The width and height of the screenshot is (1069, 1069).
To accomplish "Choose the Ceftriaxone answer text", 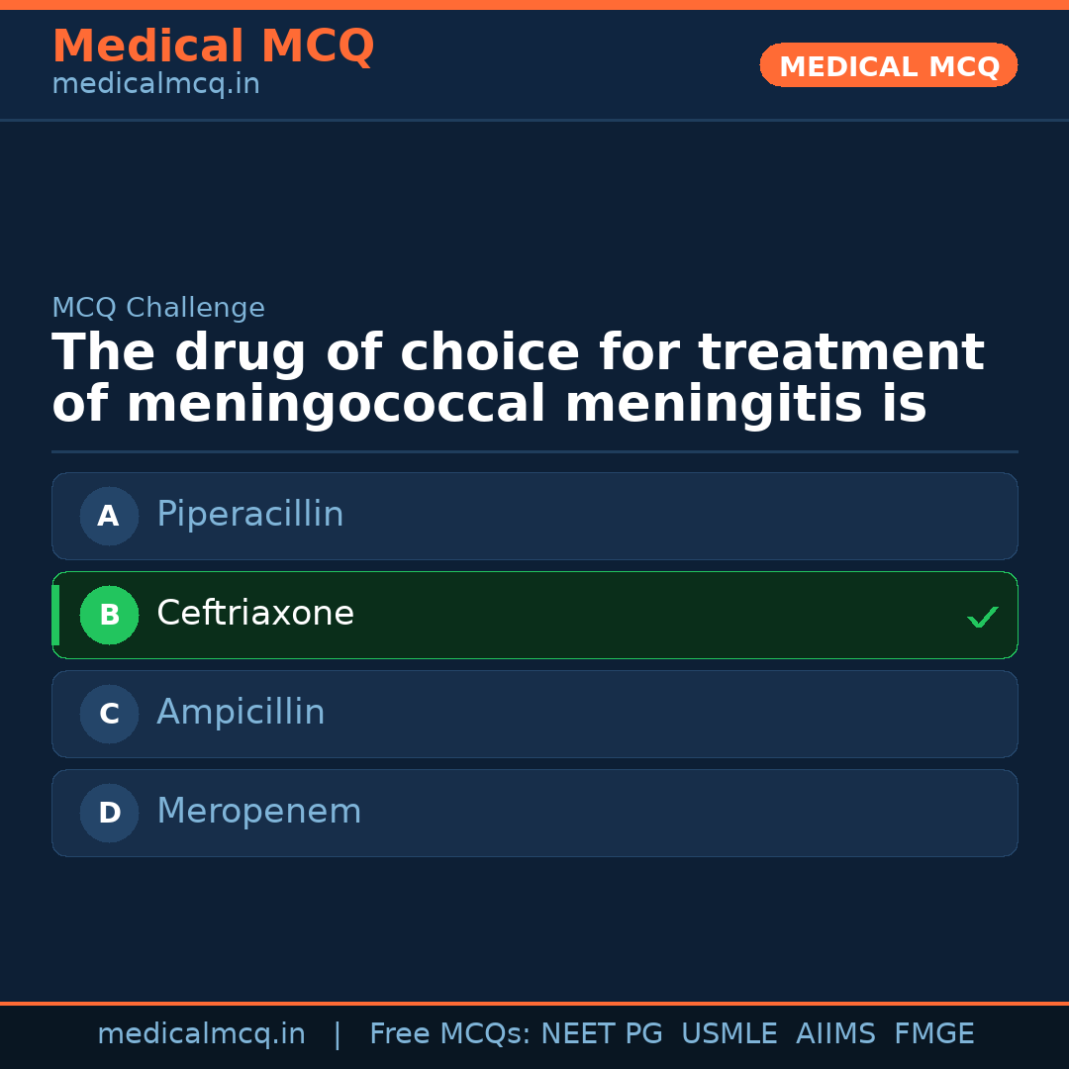I will coord(255,614).
